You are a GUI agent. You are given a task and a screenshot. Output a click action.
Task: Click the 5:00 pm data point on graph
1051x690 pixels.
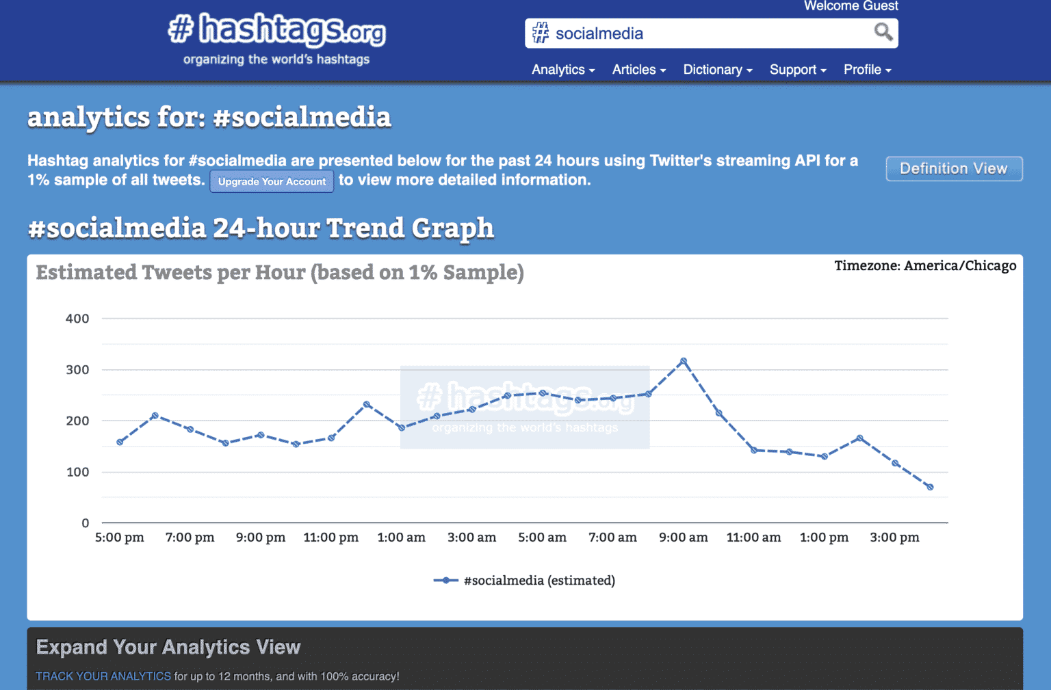tap(120, 441)
